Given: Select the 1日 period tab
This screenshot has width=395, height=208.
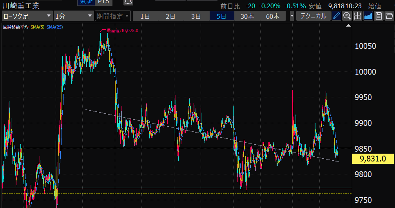Looking at the screenshot, I should (145, 16).
